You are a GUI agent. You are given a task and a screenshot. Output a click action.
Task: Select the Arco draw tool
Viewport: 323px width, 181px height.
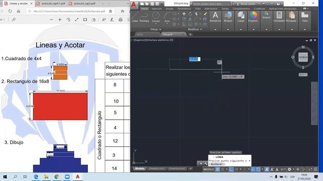pyautogui.click(x=167, y=17)
